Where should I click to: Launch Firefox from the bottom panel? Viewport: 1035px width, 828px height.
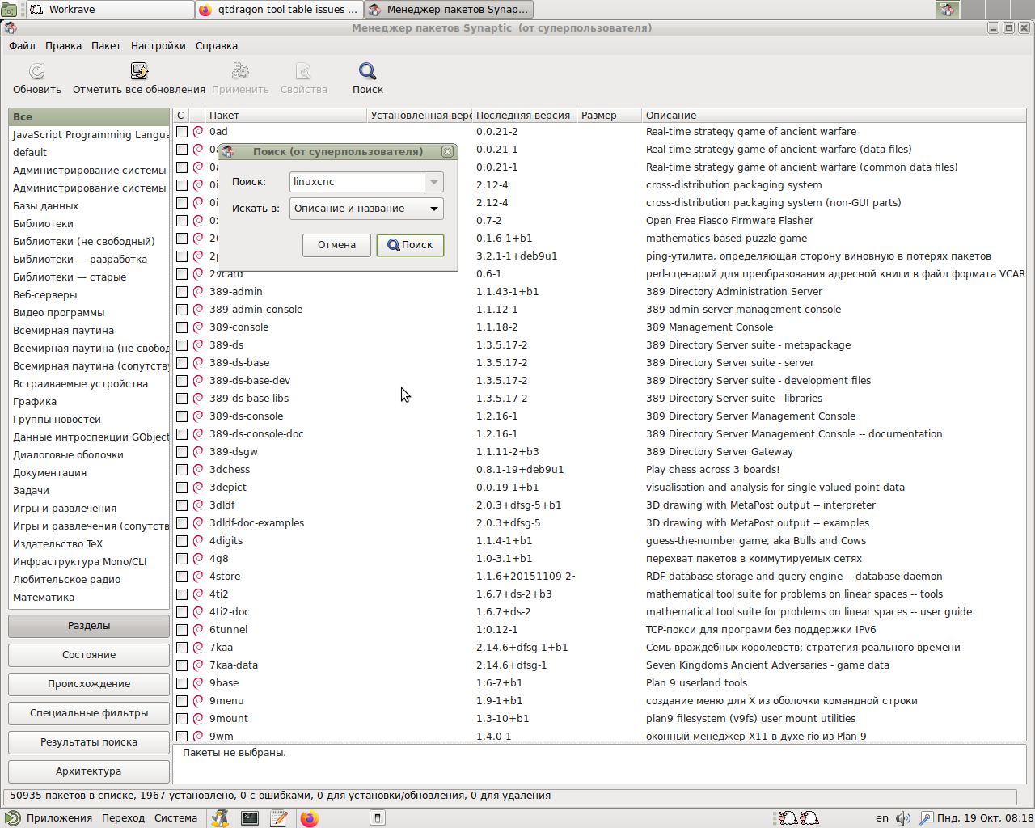(309, 818)
